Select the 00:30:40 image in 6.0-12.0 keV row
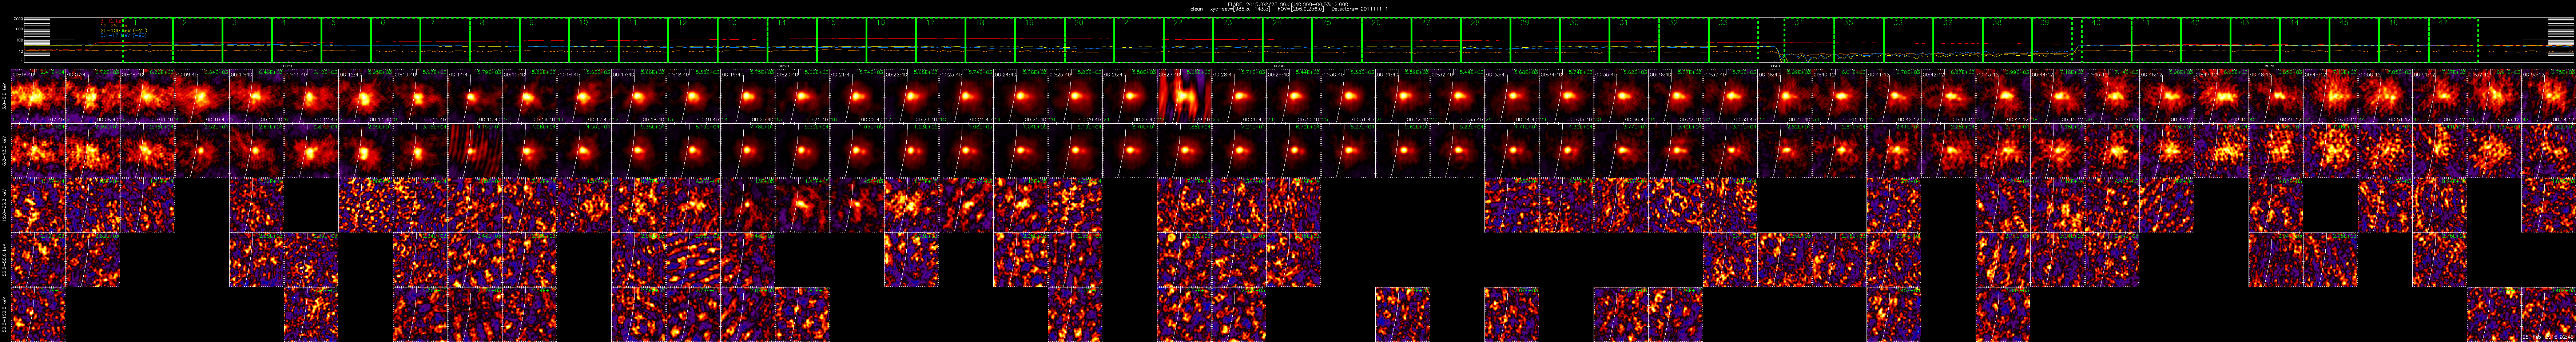2576x342 pixels. tap(1348, 151)
